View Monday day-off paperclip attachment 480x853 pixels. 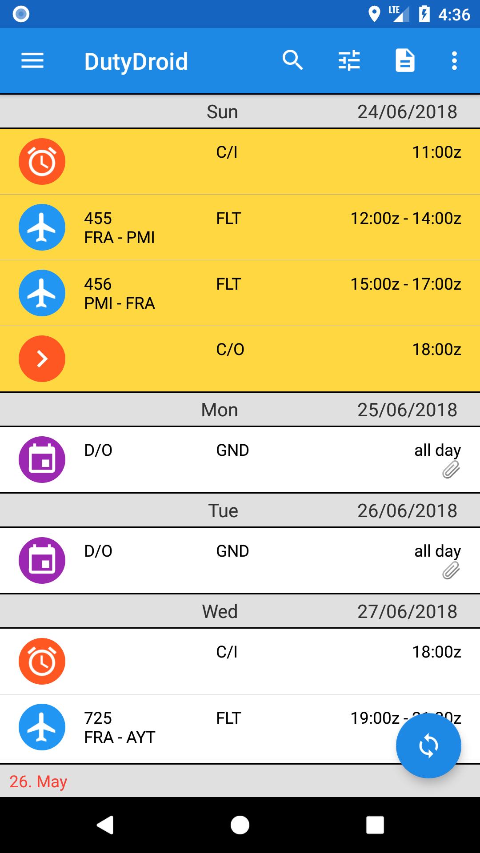click(x=451, y=470)
